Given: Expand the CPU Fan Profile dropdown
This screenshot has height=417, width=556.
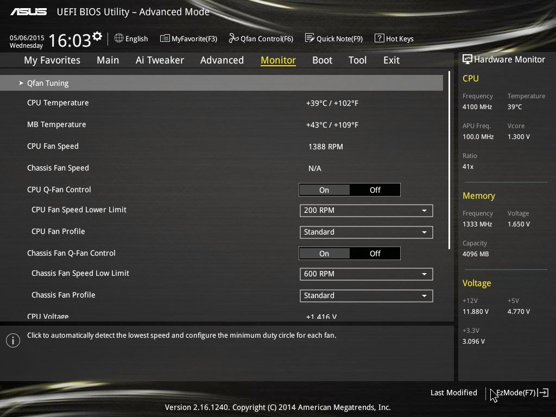Looking at the screenshot, I should coord(366,232).
